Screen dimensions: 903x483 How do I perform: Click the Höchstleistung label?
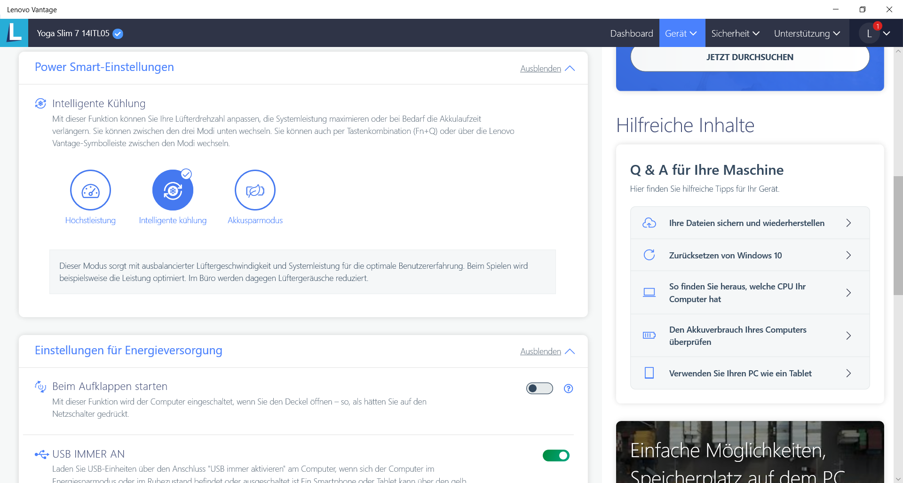90,220
